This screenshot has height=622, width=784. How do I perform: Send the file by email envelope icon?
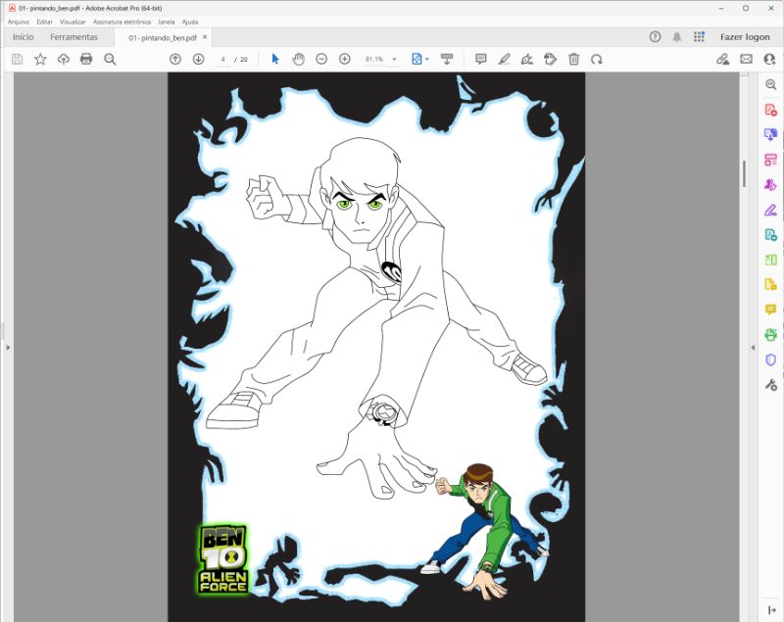coord(746,59)
